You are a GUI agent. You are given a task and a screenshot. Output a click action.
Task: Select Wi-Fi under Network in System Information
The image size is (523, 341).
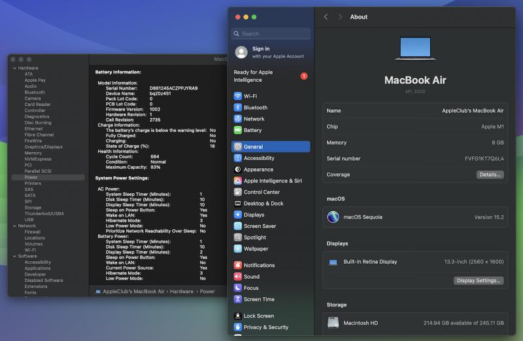(30, 250)
